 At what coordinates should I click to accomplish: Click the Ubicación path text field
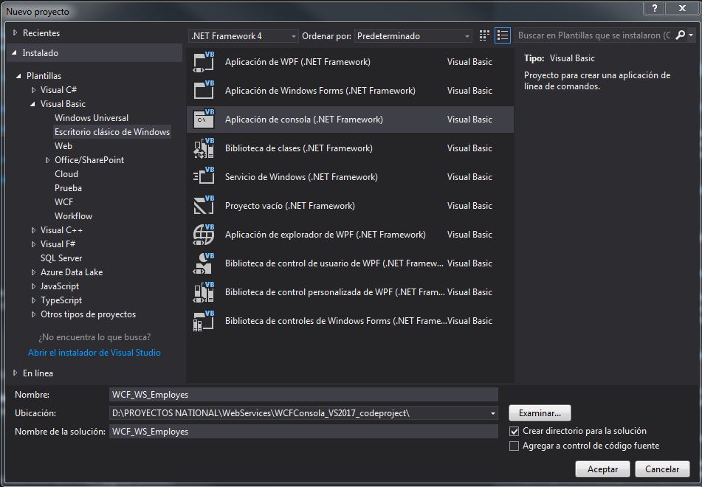[x=299, y=413]
